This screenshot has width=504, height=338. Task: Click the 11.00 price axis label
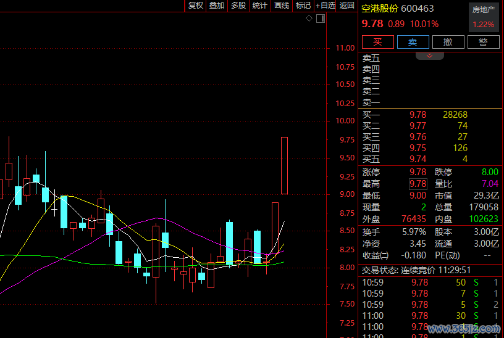click(345, 48)
